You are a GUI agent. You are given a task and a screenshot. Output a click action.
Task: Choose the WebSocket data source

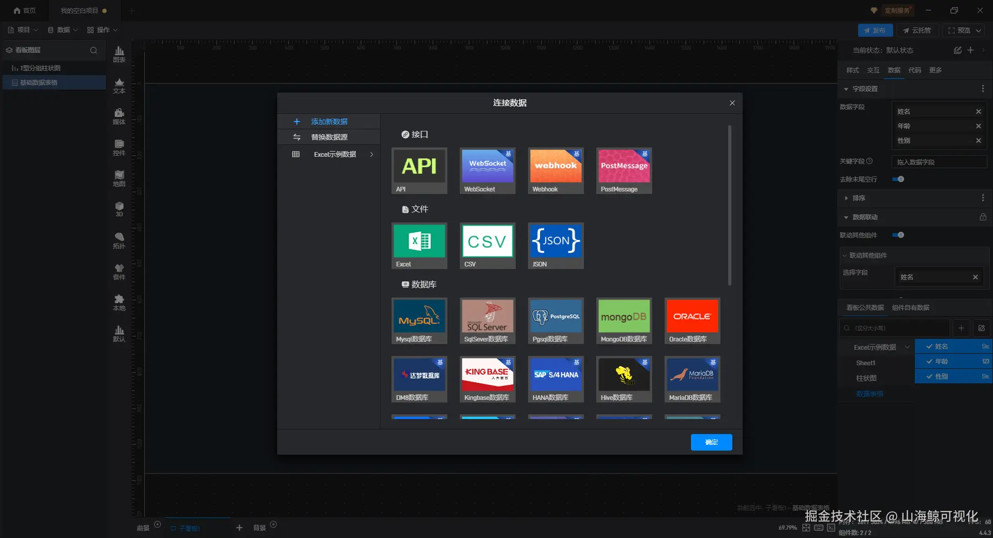pyautogui.click(x=488, y=171)
